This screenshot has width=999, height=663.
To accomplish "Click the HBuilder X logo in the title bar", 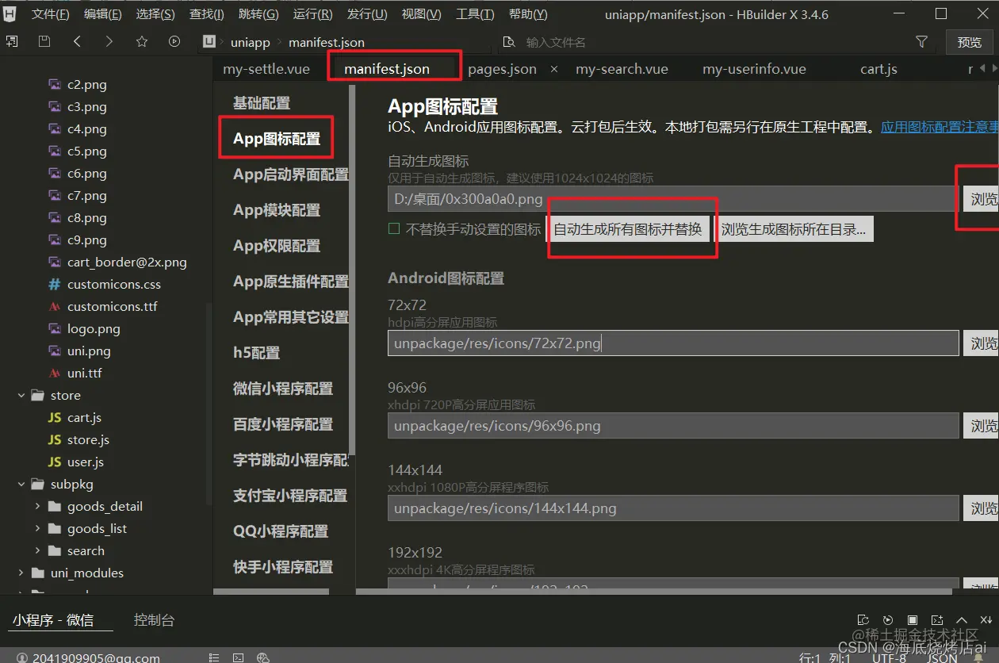I will pos(10,13).
